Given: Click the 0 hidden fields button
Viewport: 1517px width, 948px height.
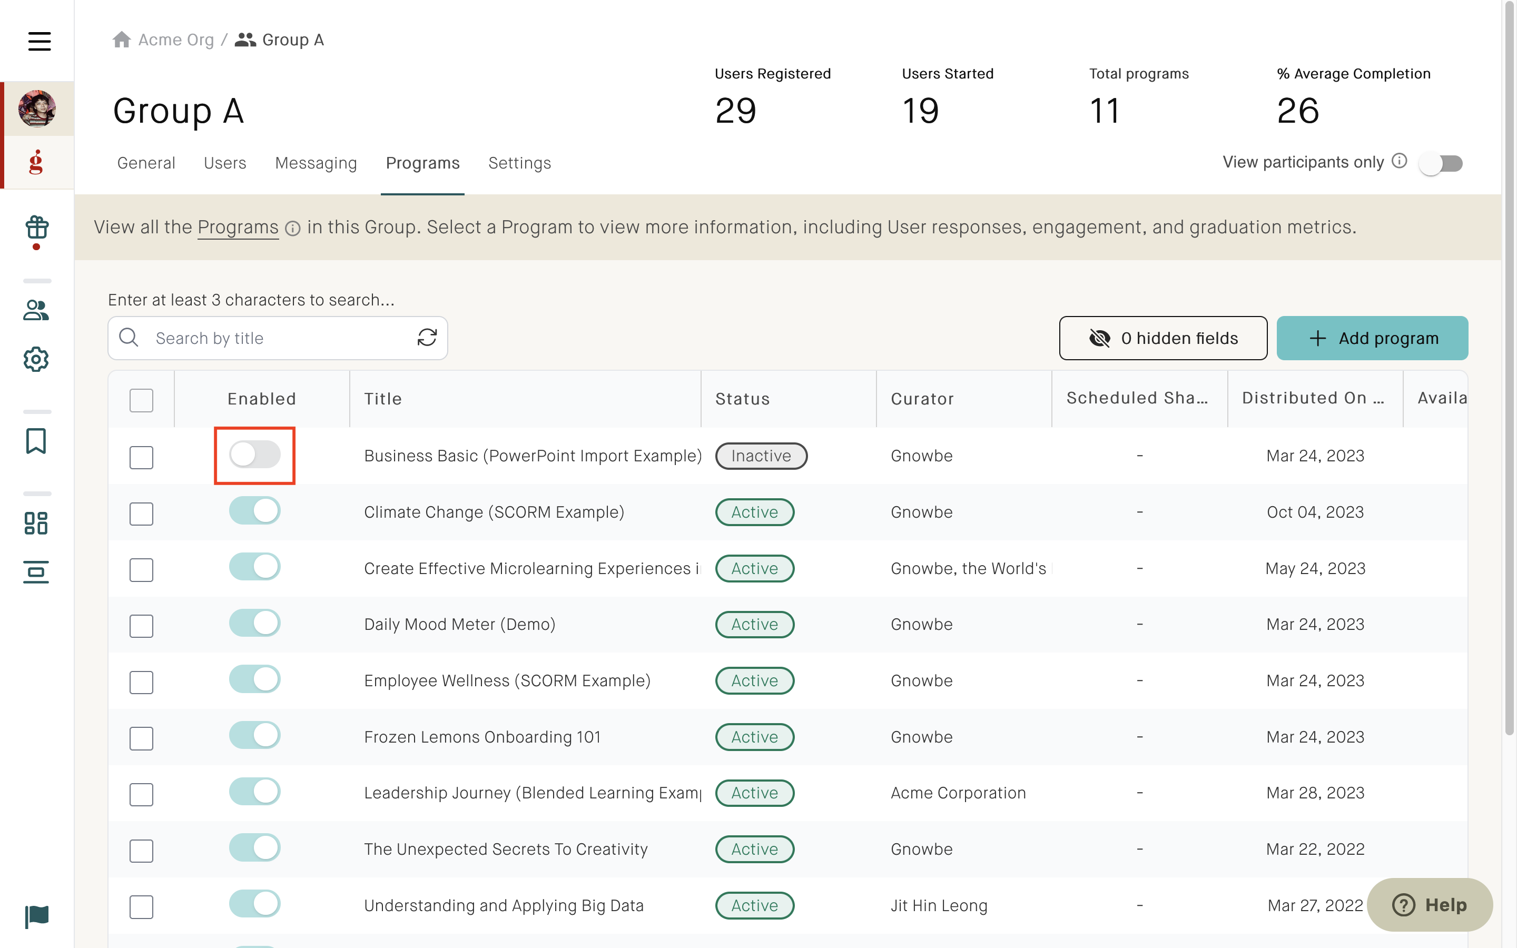Looking at the screenshot, I should pos(1163,338).
